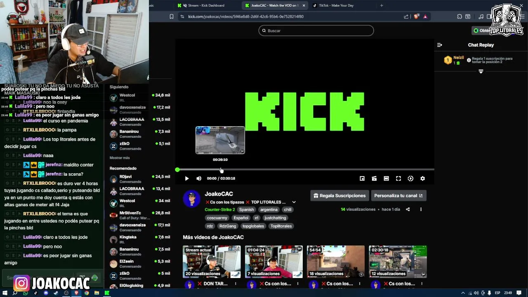Click the green playhead at video start
Screen dimensions: 528x297
point(177,170)
